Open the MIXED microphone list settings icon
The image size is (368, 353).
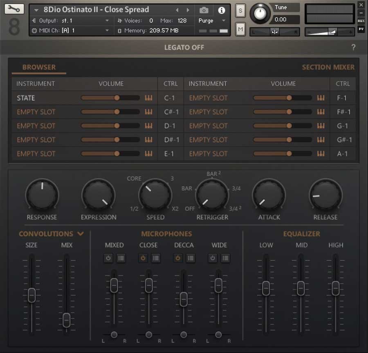point(121,258)
